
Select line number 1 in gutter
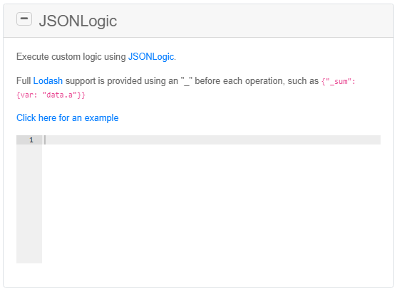pyautogui.click(x=31, y=140)
